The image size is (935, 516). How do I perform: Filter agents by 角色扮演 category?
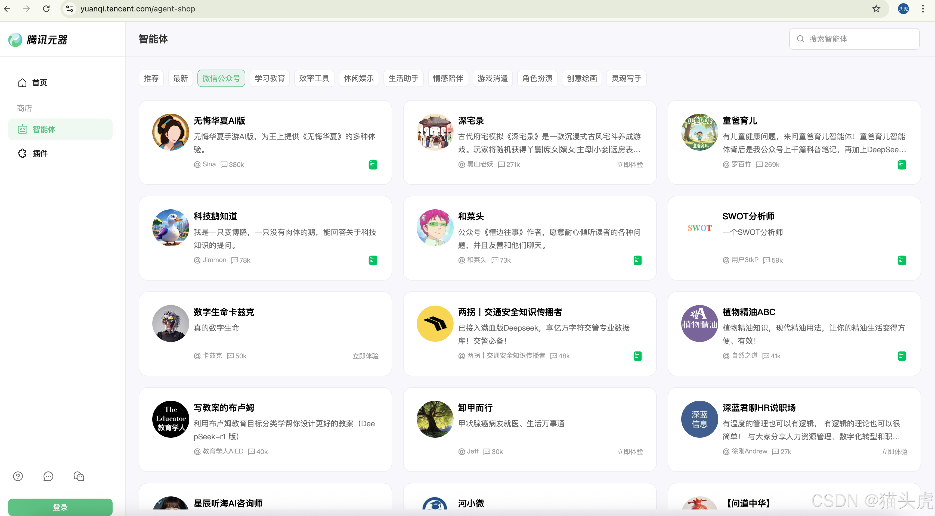point(537,78)
